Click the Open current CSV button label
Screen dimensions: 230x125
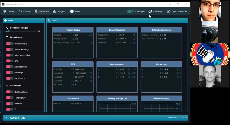(179, 11)
